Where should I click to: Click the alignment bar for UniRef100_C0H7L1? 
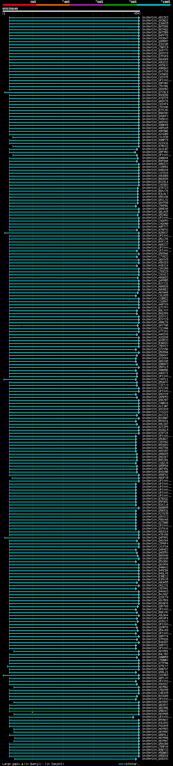70,379
